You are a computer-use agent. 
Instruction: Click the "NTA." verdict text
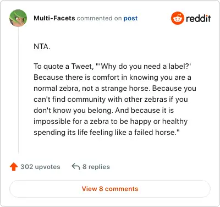click(42, 46)
